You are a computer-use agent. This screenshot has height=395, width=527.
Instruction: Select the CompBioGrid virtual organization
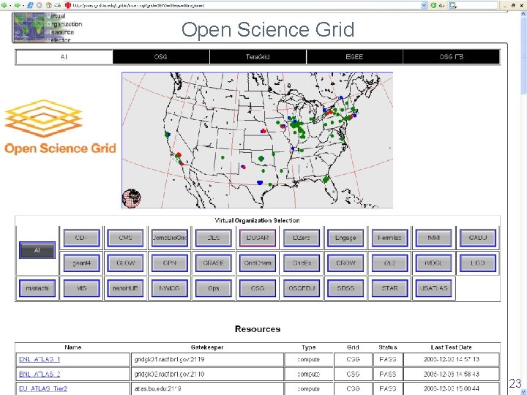(169, 238)
